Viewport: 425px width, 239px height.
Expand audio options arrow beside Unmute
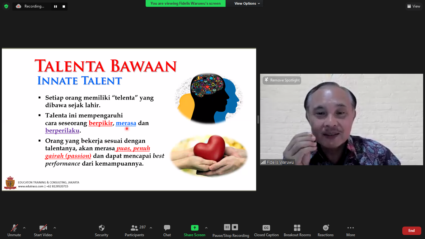tap(24, 228)
